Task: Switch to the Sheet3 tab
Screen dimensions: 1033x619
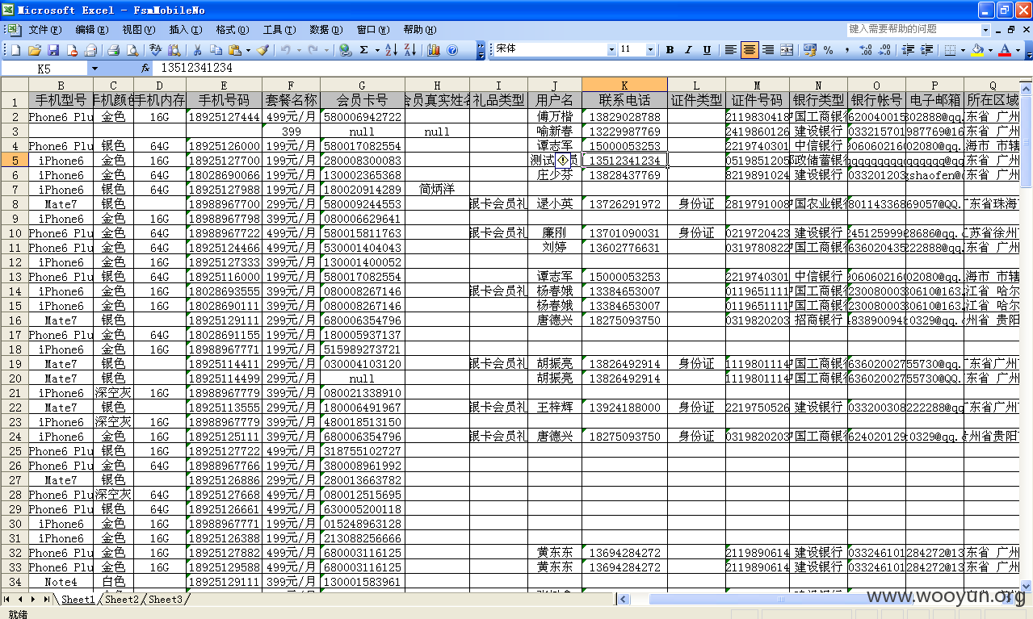Action: pos(165,599)
